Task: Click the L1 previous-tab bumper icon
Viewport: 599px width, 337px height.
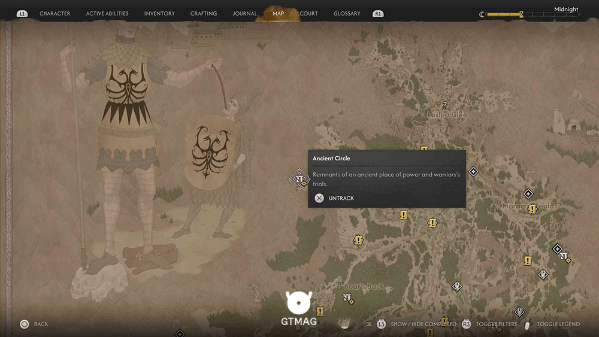Action: [x=22, y=14]
